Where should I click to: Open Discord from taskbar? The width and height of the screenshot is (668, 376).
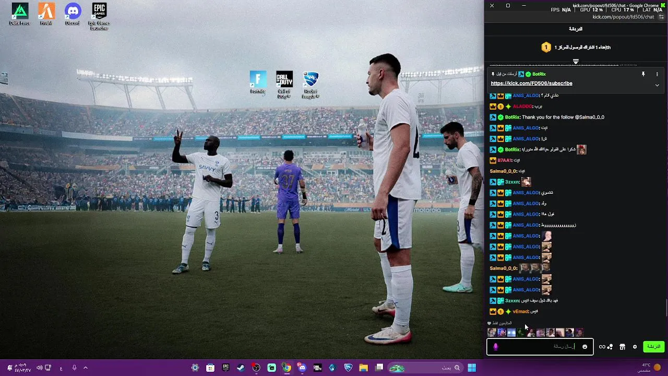pyautogui.click(x=302, y=368)
